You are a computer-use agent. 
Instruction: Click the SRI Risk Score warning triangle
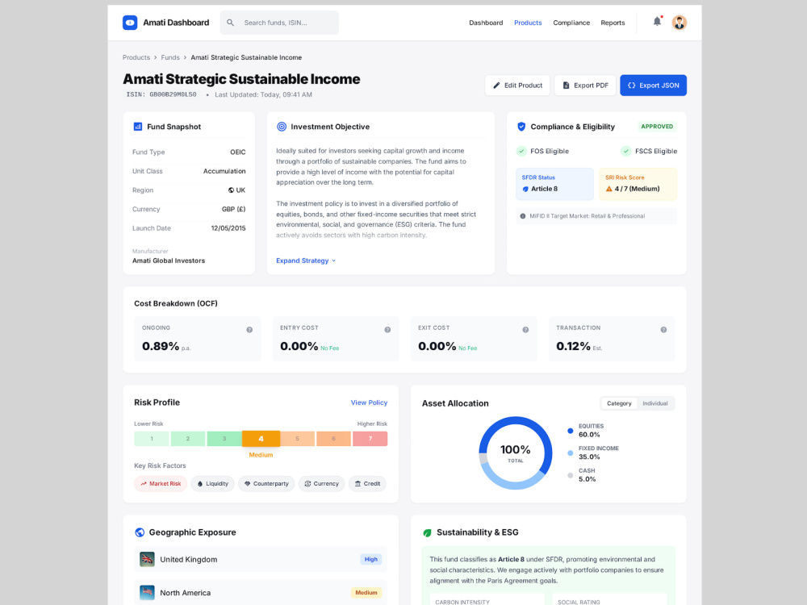coord(608,189)
